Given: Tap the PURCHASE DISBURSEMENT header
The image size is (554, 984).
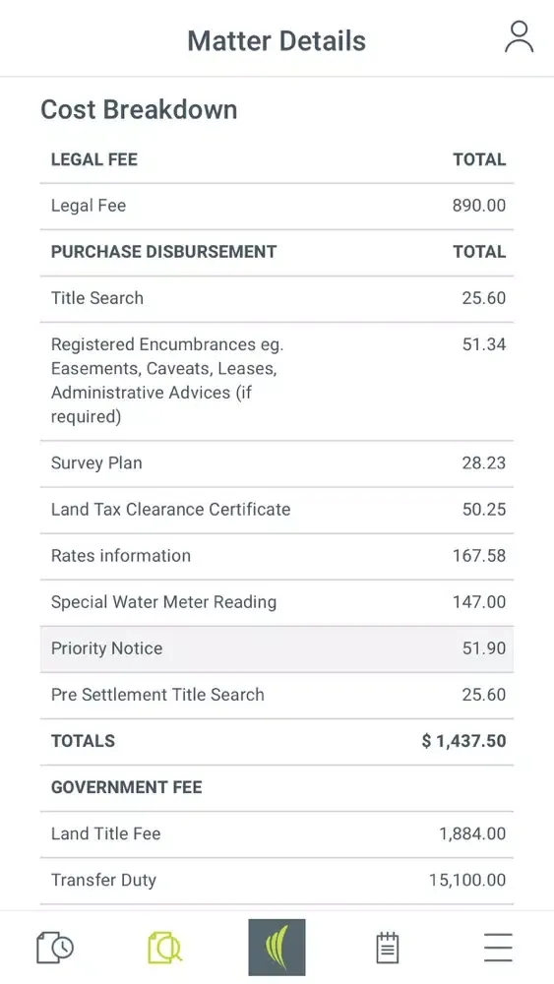Looking at the screenshot, I should click(163, 252).
